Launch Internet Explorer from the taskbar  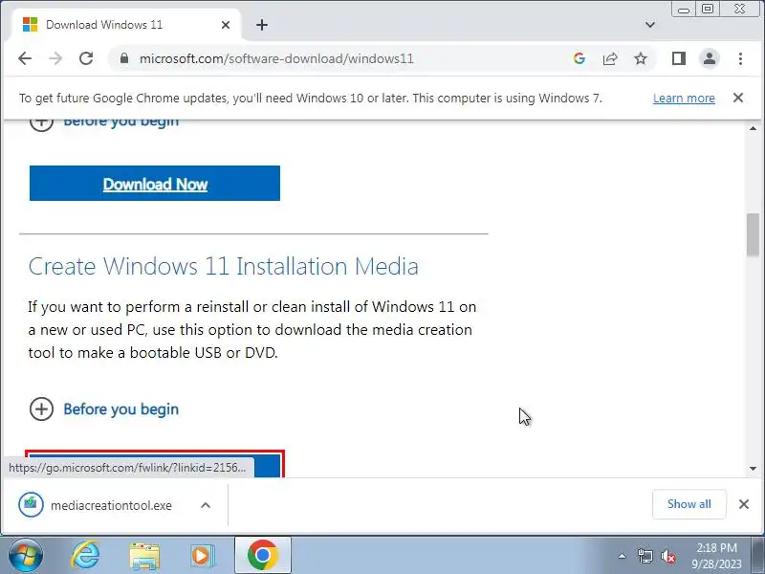point(85,556)
